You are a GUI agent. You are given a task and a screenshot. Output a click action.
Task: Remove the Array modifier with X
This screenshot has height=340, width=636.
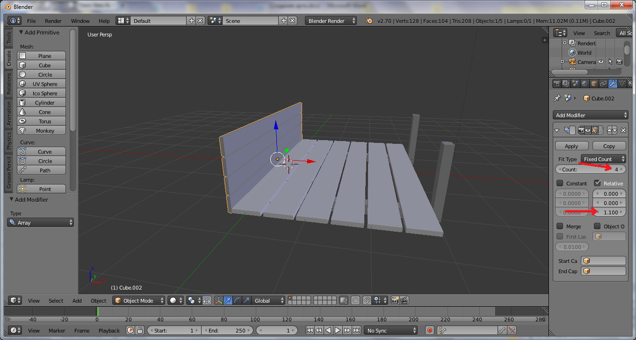tap(623, 130)
